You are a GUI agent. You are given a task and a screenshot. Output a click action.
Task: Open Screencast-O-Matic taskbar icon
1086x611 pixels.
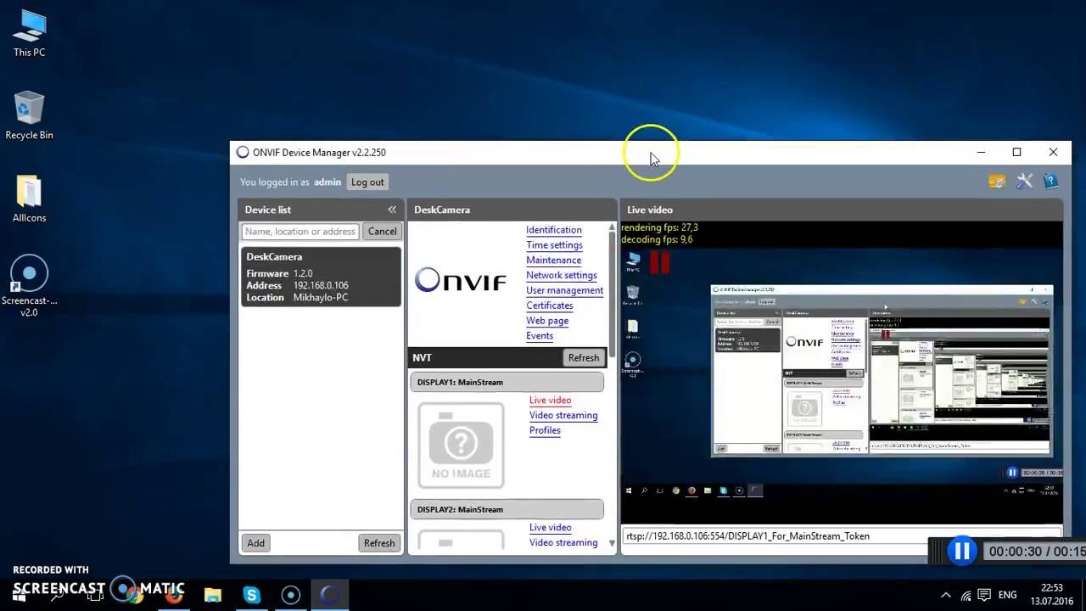pyautogui.click(x=291, y=595)
